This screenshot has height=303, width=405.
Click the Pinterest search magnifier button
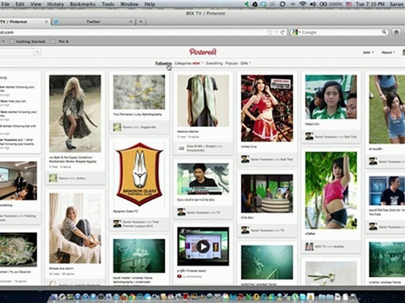coord(38,52)
